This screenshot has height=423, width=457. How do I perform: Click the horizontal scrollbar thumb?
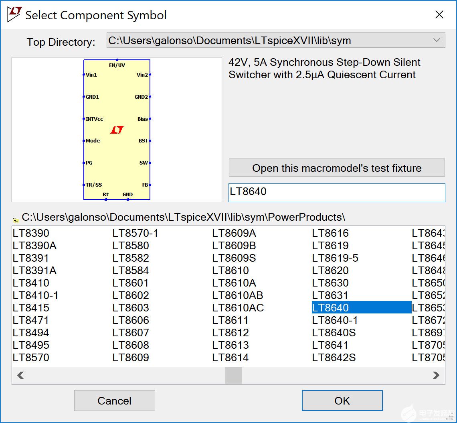[x=233, y=376]
